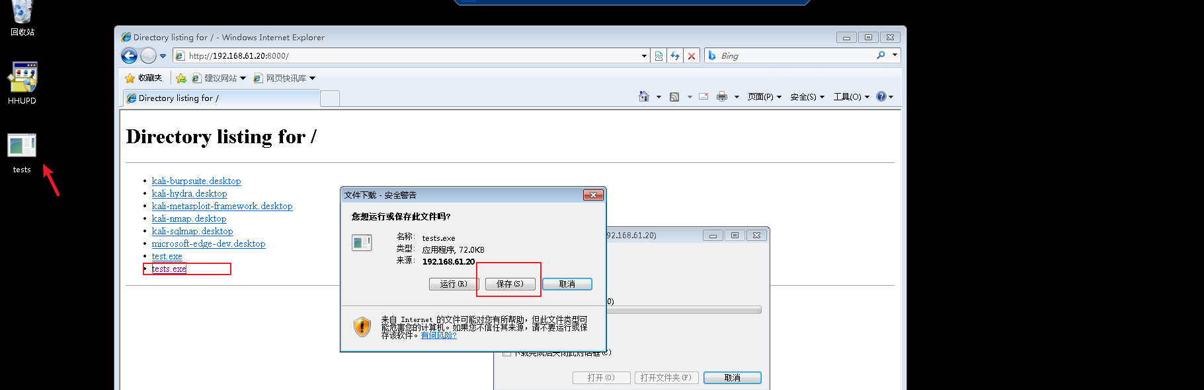Expand the Home button dropdown arrow
The height and width of the screenshot is (390, 1204).
[x=659, y=97]
